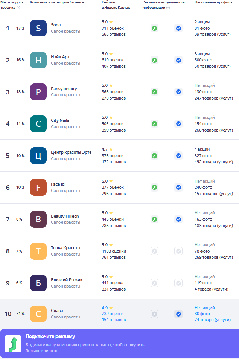Screen dimensions: 239x359
Task: Click the green arrow icon in the ad banner
Action: coord(13,344)
